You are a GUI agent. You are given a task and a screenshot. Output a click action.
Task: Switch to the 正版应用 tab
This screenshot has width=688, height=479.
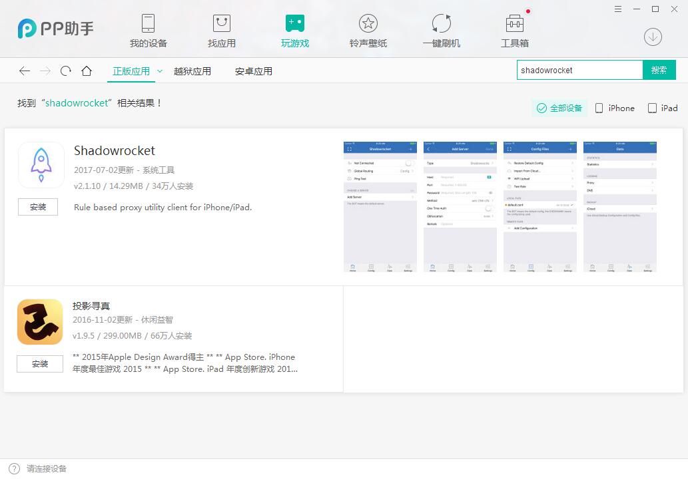[131, 71]
